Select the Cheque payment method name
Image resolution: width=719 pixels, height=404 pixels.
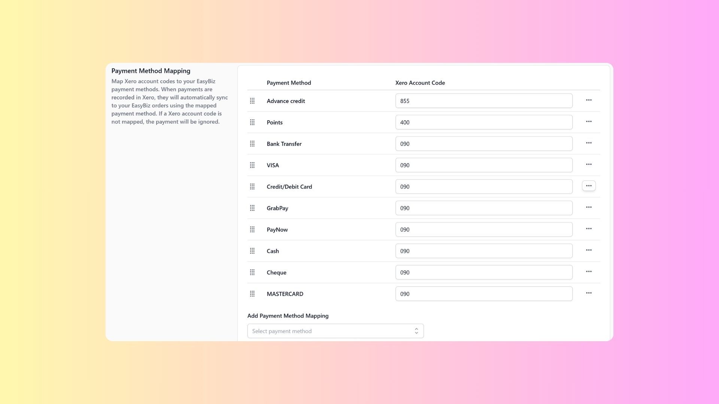coord(276,272)
